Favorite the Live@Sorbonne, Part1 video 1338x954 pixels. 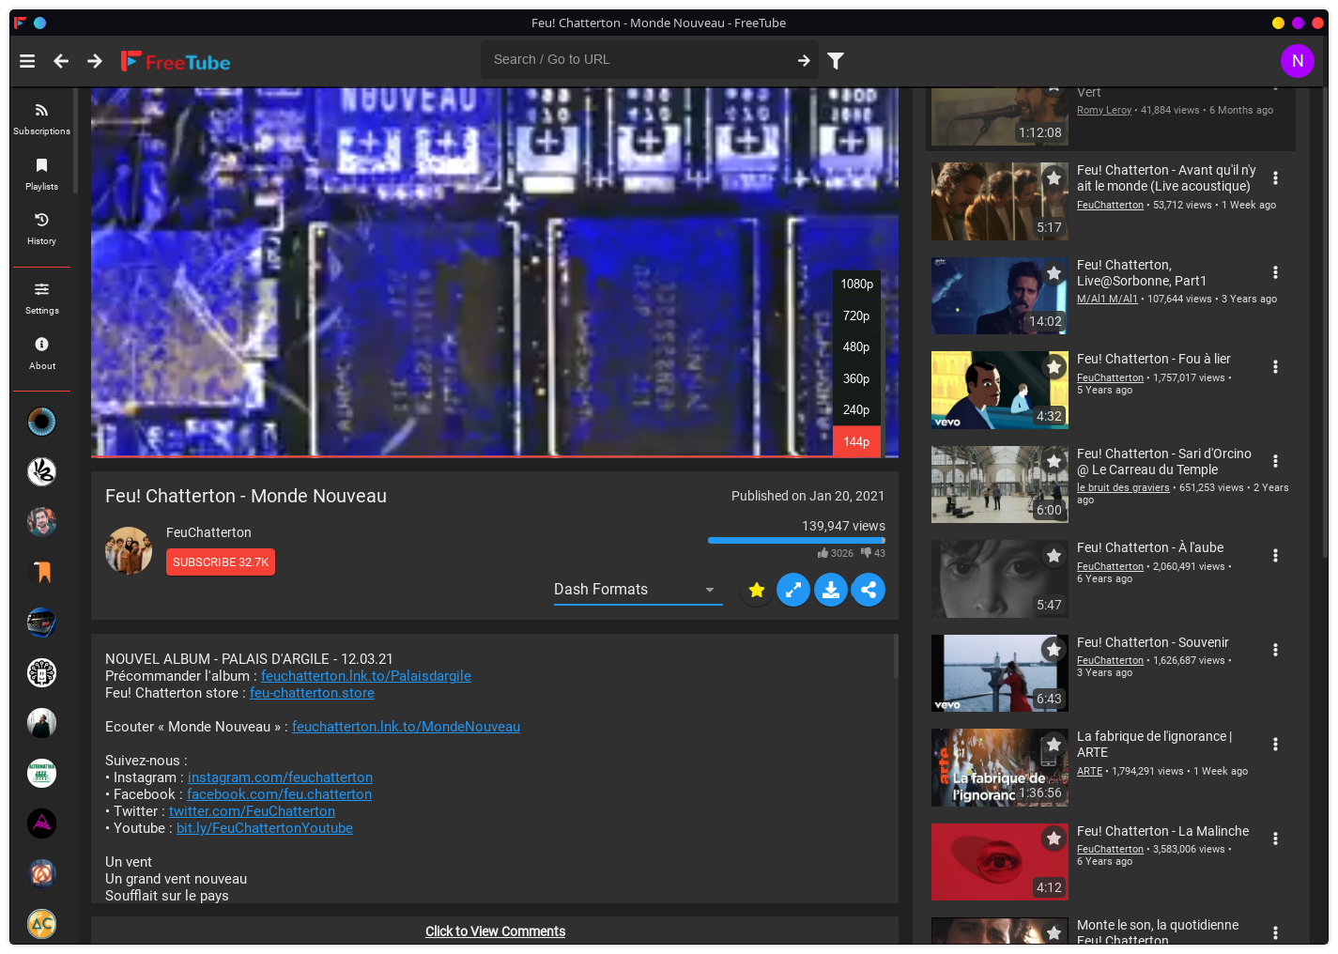[1053, 273]
